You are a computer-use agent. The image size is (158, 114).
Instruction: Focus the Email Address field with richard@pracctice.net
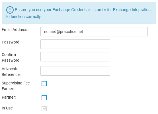pos(94,32)
